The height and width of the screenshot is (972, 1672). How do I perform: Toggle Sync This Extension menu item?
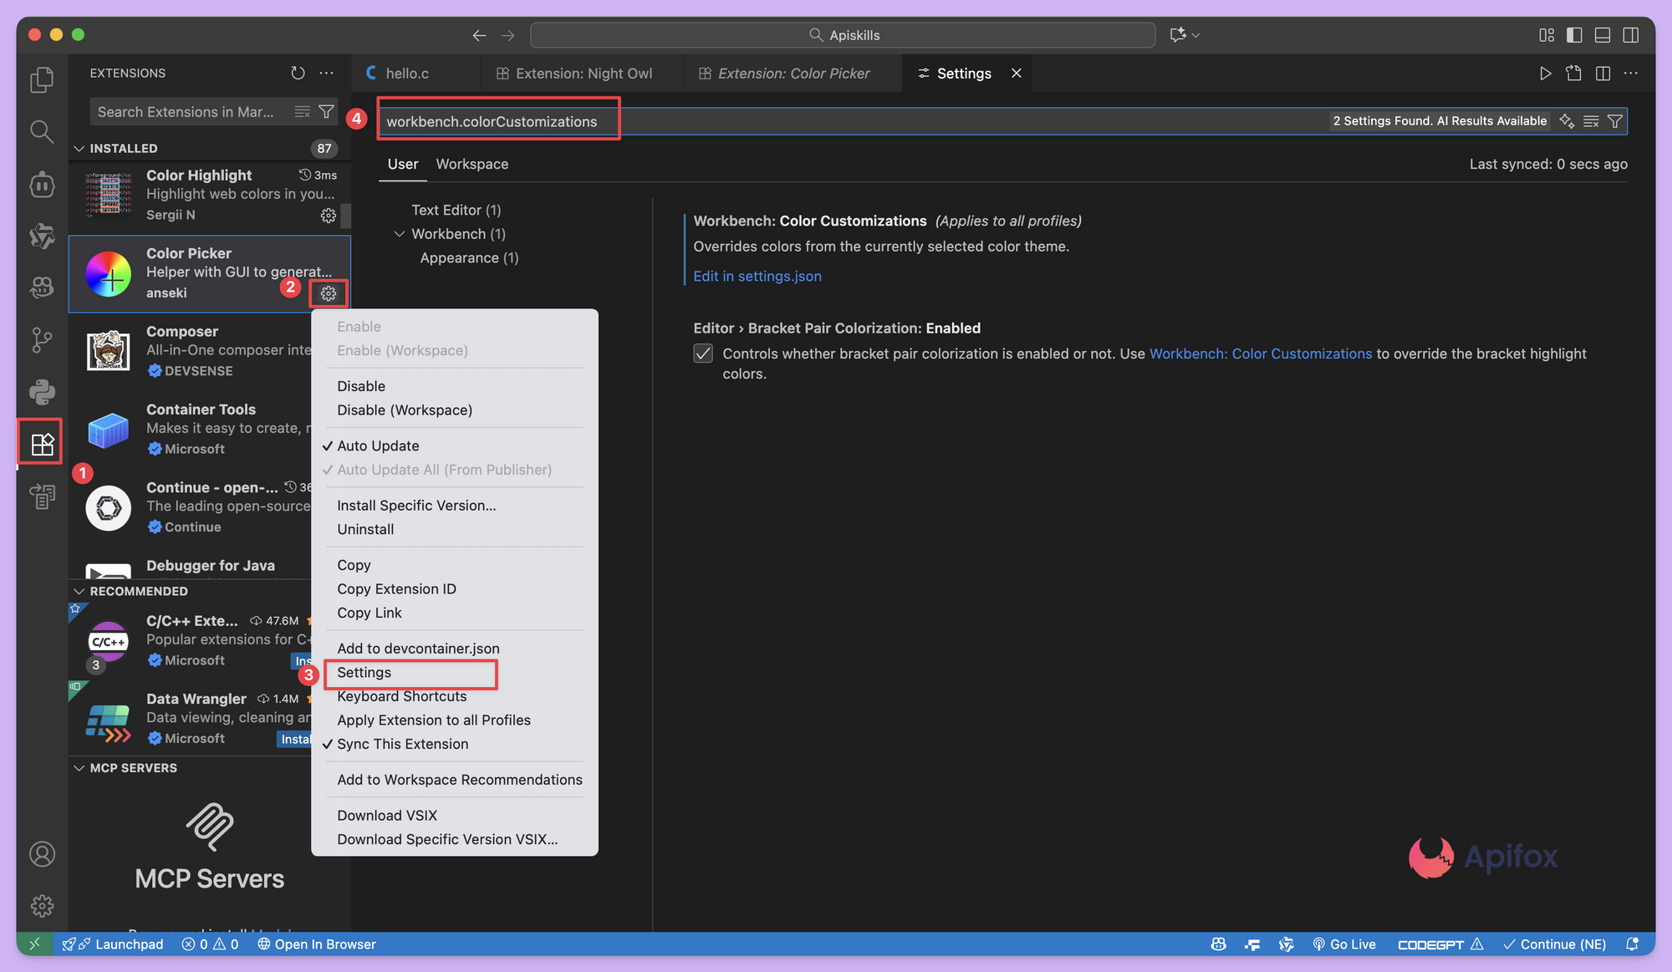[x=402, y=744]
